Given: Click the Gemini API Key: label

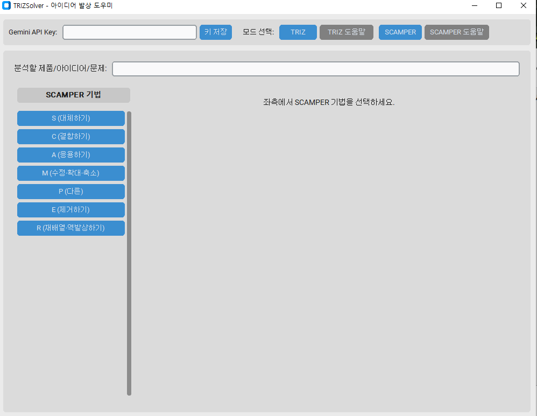Looking at the screenshot, I should [33, 32].
